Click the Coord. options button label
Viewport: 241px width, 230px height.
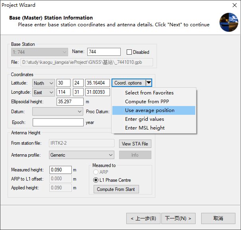tap(128, 83)
